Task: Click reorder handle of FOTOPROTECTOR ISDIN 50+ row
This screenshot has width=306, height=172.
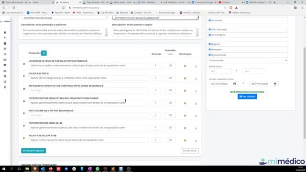Action: (x=24, y=126)
